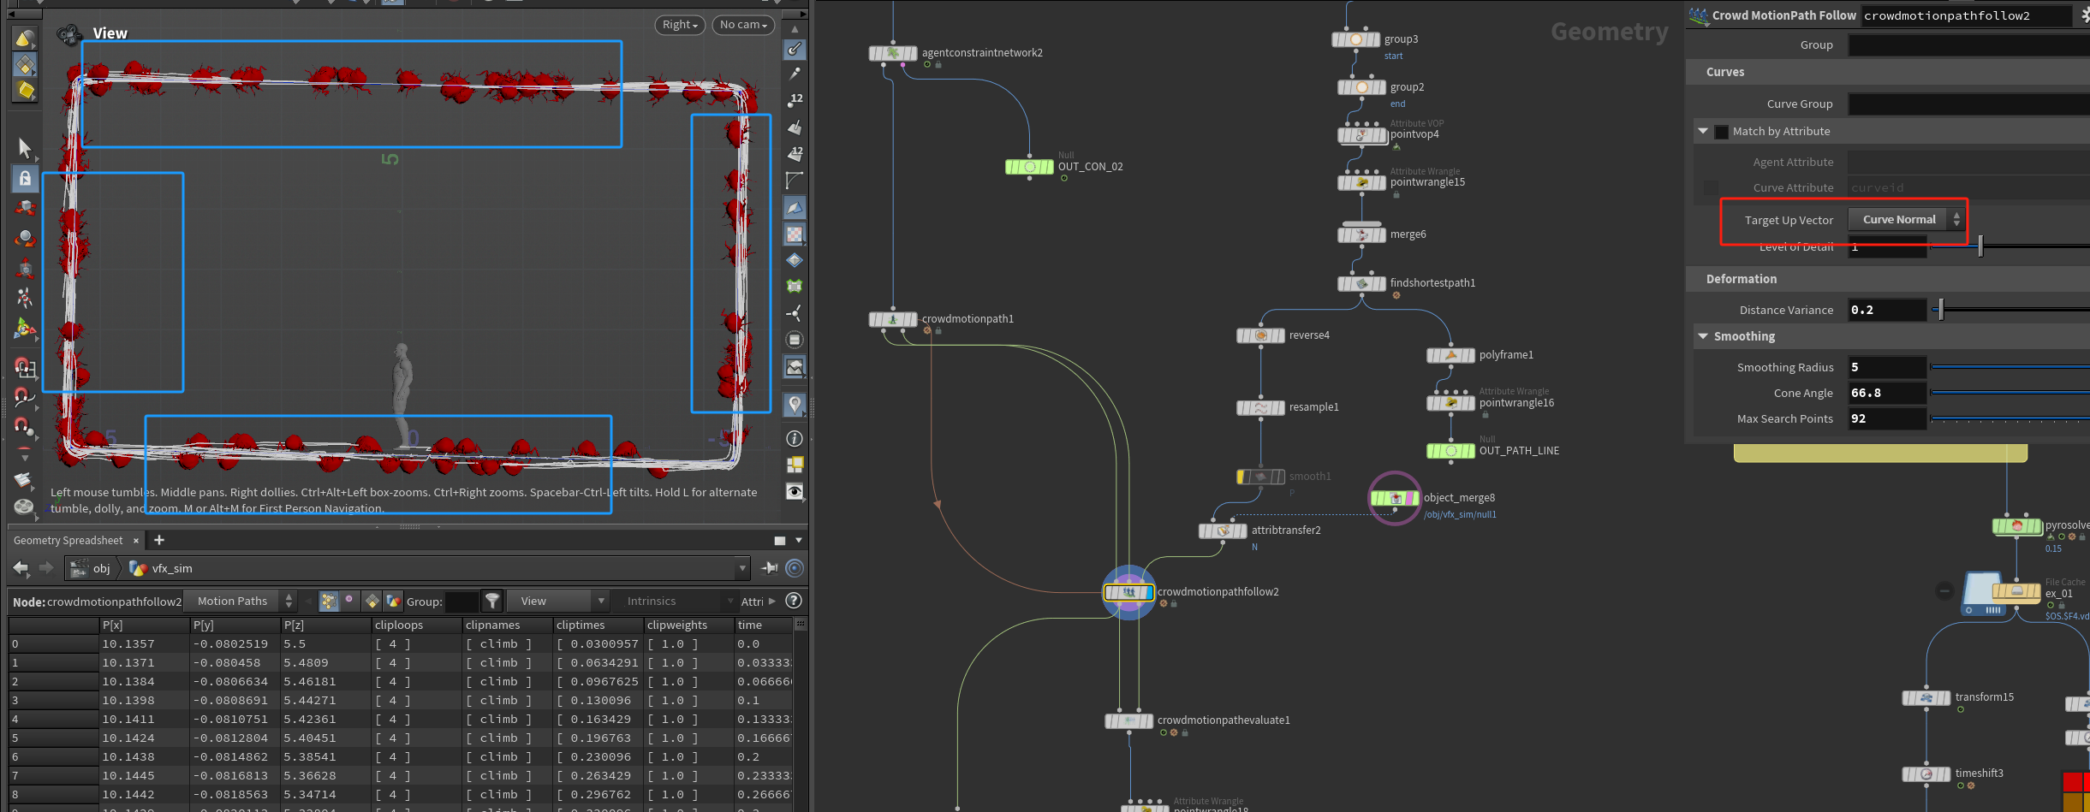Show Points attributes in spreadsheet
2090x812 pixels.
tap(329, 602)
